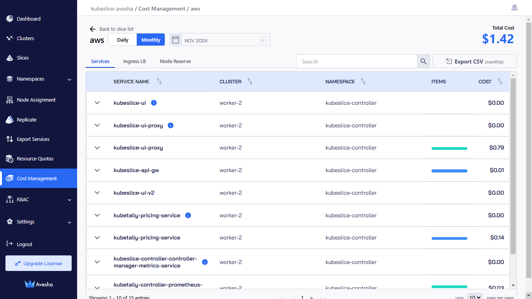Open the Dashboard icon in the sidebar

pyautogui.click(x=10, y=19)
